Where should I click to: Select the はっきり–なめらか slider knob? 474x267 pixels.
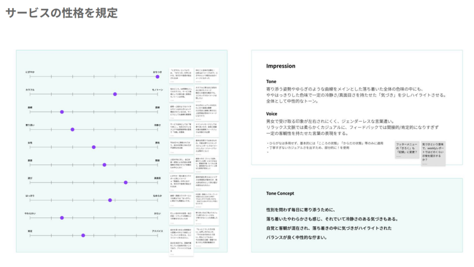click(x=110, y=200)
